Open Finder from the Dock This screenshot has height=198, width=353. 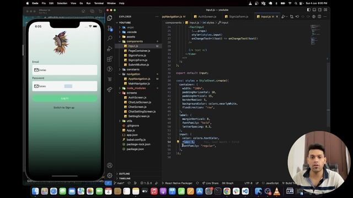coord(35,191)
